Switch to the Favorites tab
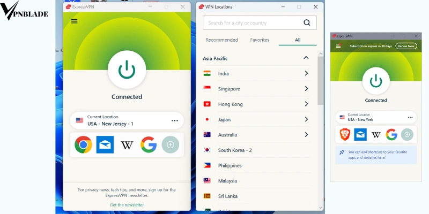This screenshot has width=429, height=214. (260, 40)
